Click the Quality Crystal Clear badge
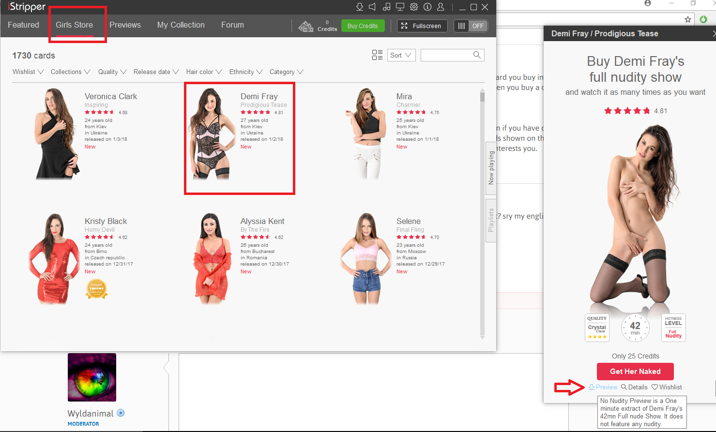 click(x=597, y=328)
